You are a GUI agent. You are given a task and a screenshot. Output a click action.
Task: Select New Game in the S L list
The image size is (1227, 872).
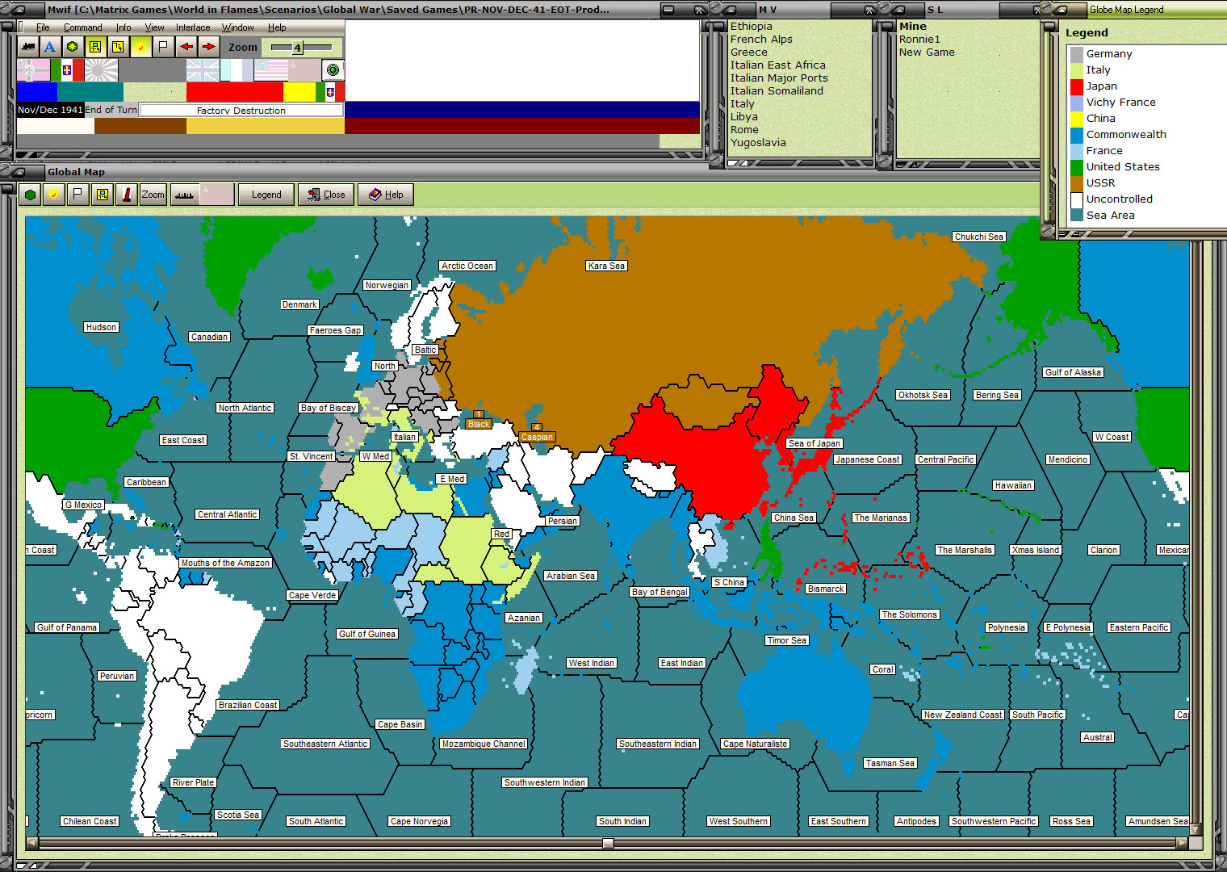click(927, 52)
